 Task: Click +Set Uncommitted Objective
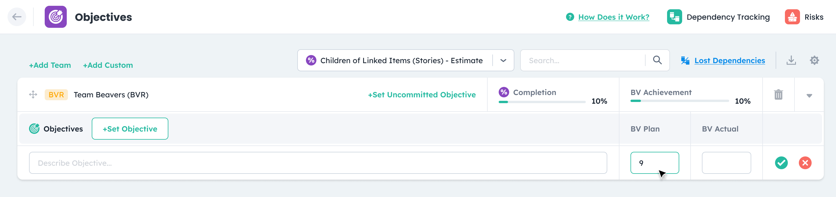421,95
